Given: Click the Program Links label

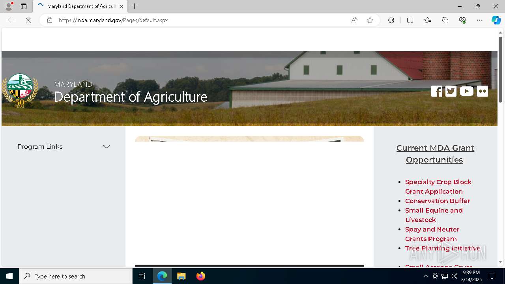Looking at the screenshot, I should 40,146.
